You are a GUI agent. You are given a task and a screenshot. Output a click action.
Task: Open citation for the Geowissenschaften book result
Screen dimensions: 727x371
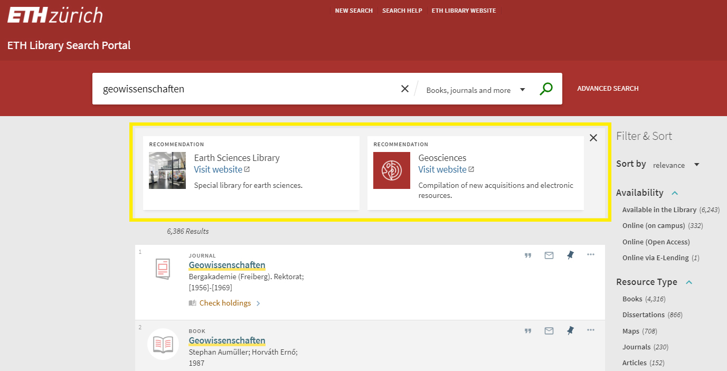tap(528, 331)
